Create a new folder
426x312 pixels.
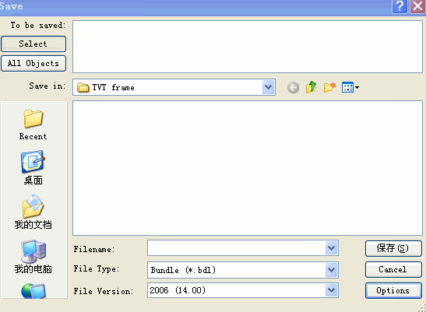click(329, 87)
